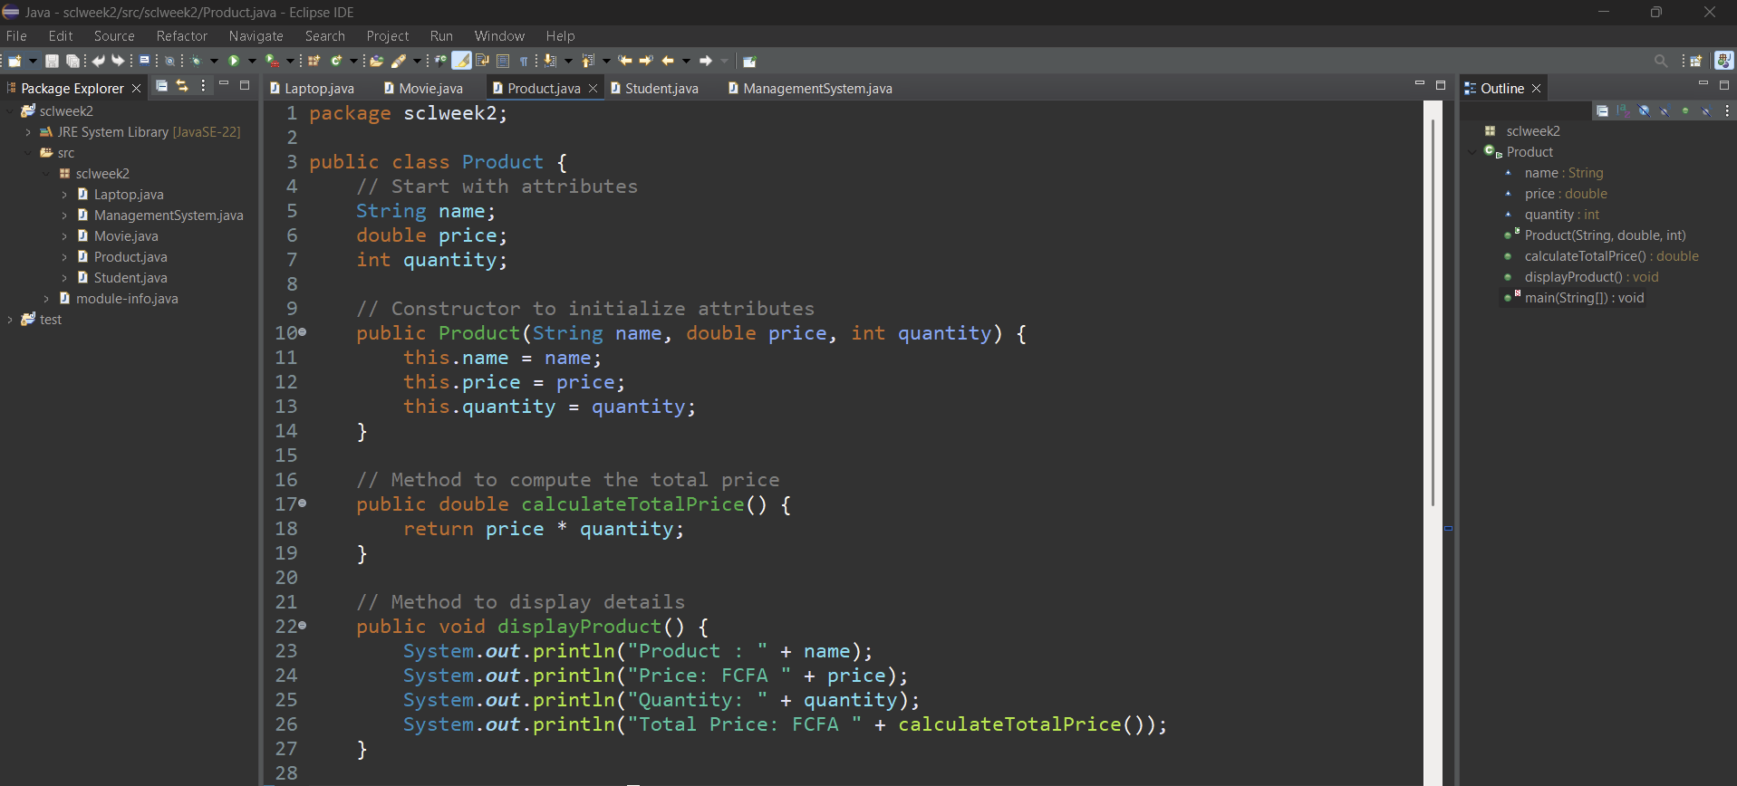The image size is (1737, 786).
Task: Expand module-info.java in Package Explorer
Action: (46, 299)
